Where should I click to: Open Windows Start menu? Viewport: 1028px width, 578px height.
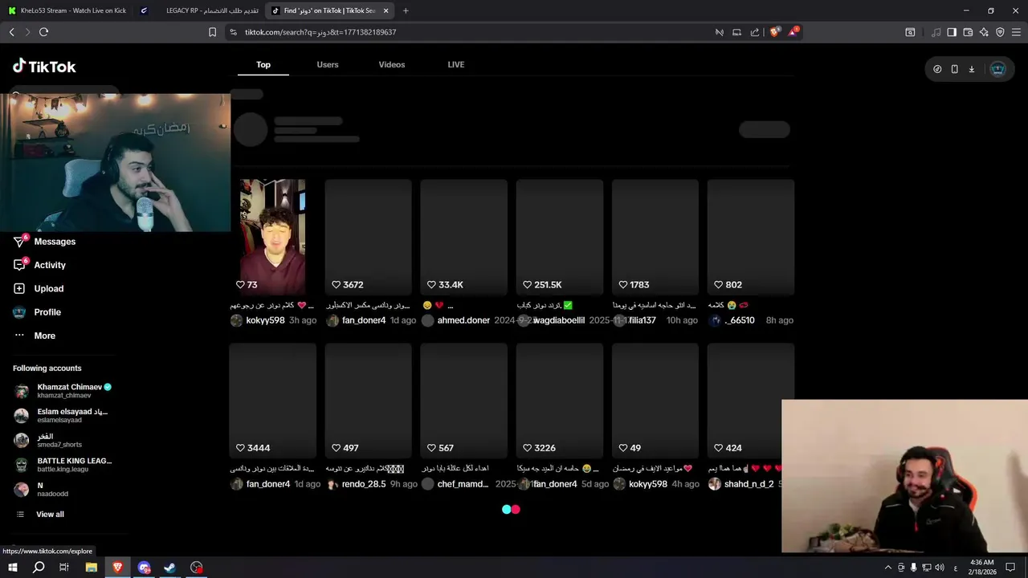(x=12, y=568)
